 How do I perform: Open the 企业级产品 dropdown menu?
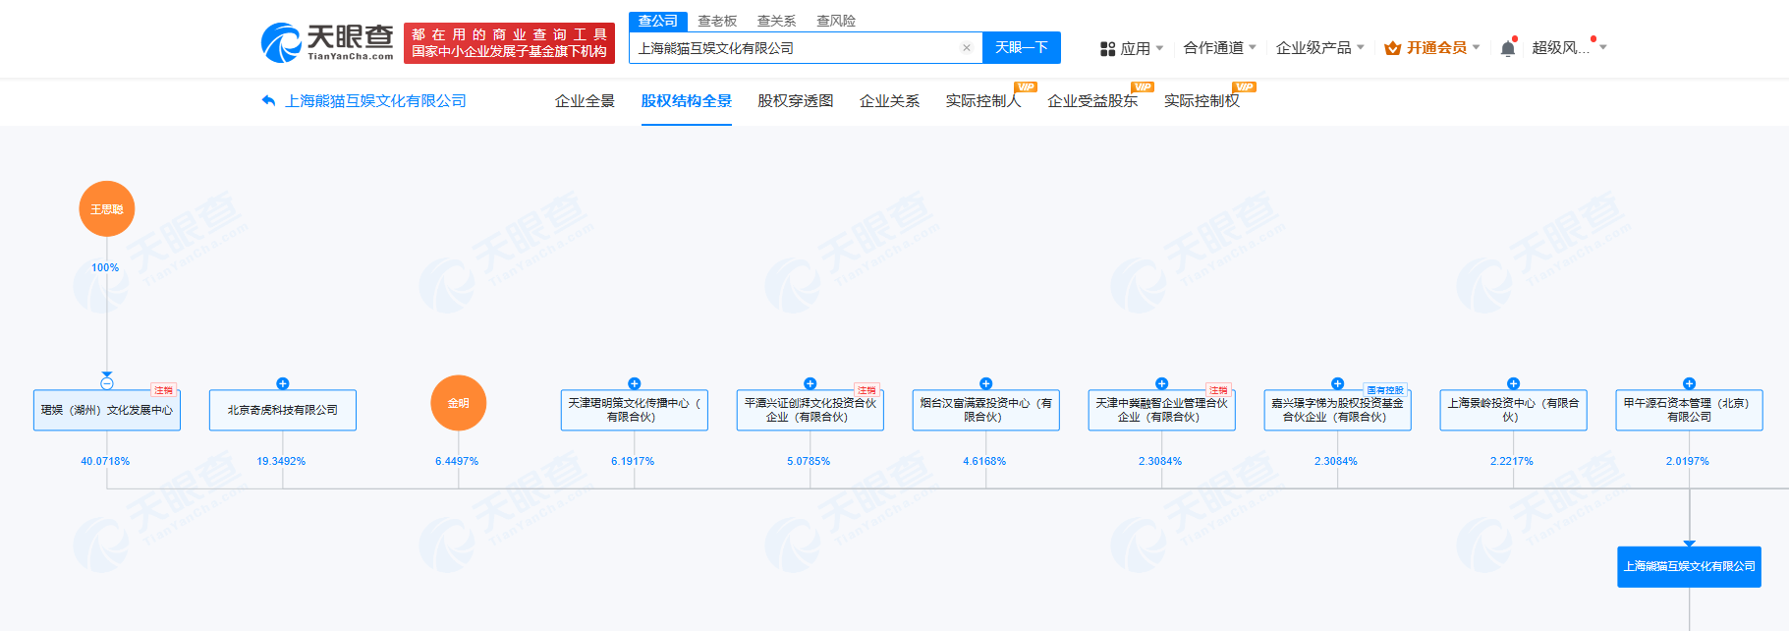pyautogui.click(x=1319, y=47)
